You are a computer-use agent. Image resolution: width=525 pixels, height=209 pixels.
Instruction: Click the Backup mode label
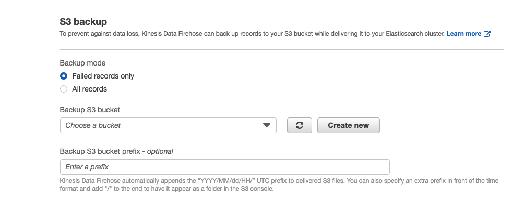(82, 63)
